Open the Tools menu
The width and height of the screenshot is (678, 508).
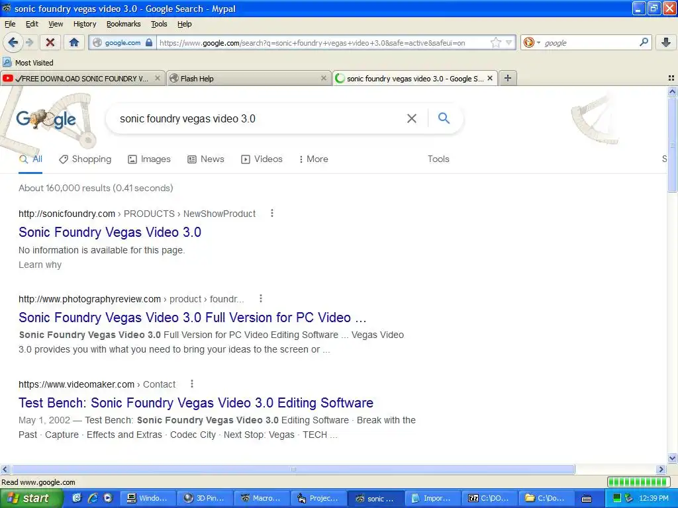coord(159,24)
